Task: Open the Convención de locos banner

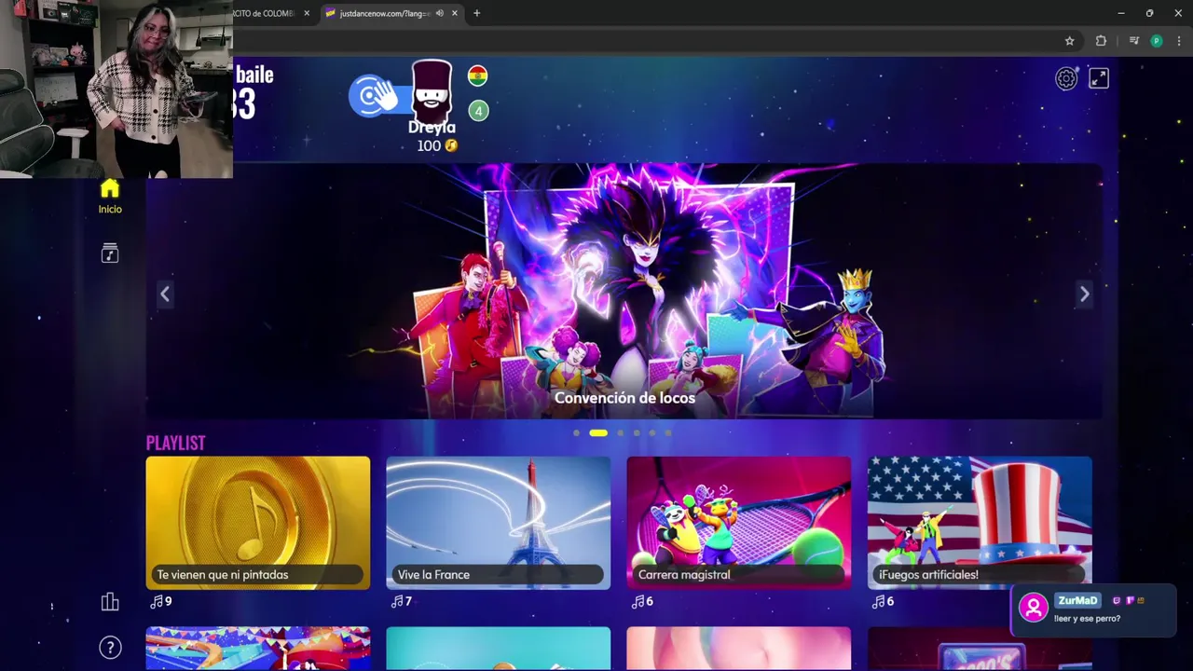Action: (624, 292)
